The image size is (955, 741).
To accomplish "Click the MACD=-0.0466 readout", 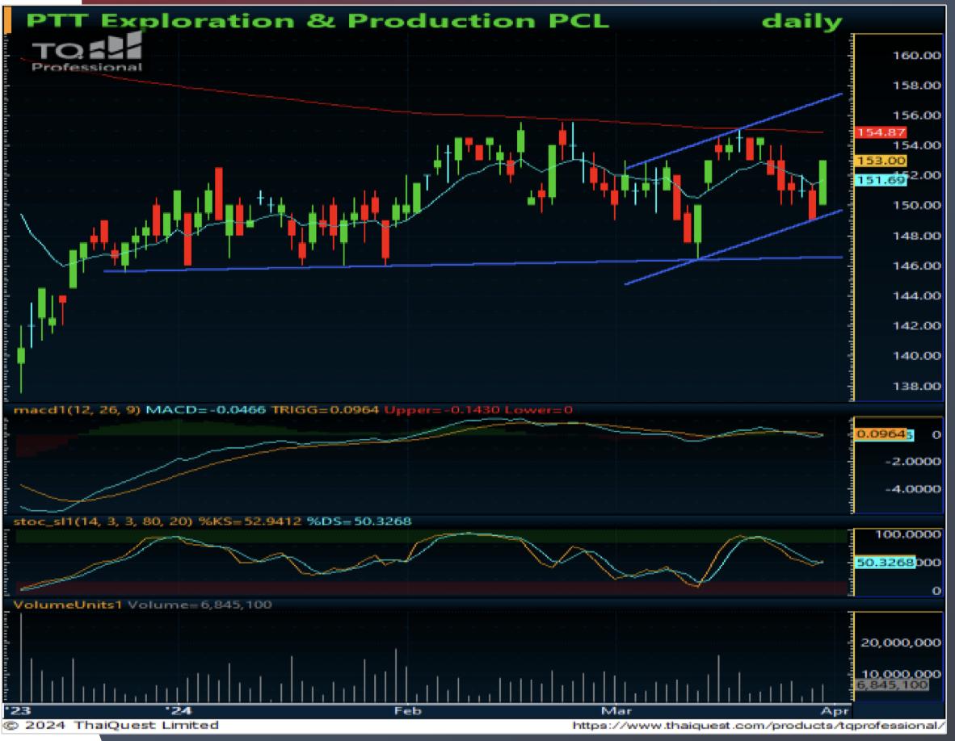I will coord(206,410).
